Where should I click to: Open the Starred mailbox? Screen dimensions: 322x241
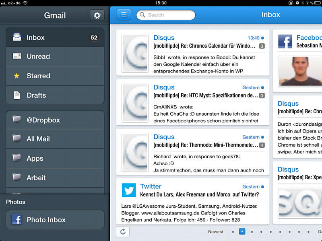point(55,76)
